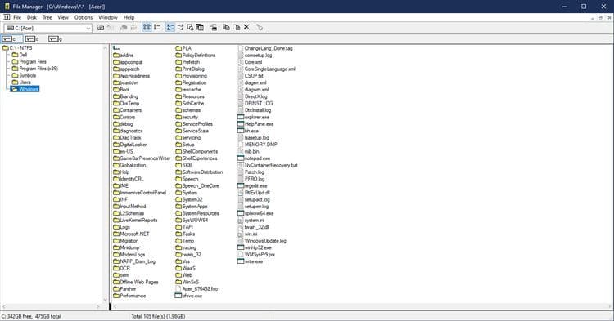614x321 pixels.
Task: Click the tree pane horizontal scrollbar right arrow
Action: (x=99, y=307)
